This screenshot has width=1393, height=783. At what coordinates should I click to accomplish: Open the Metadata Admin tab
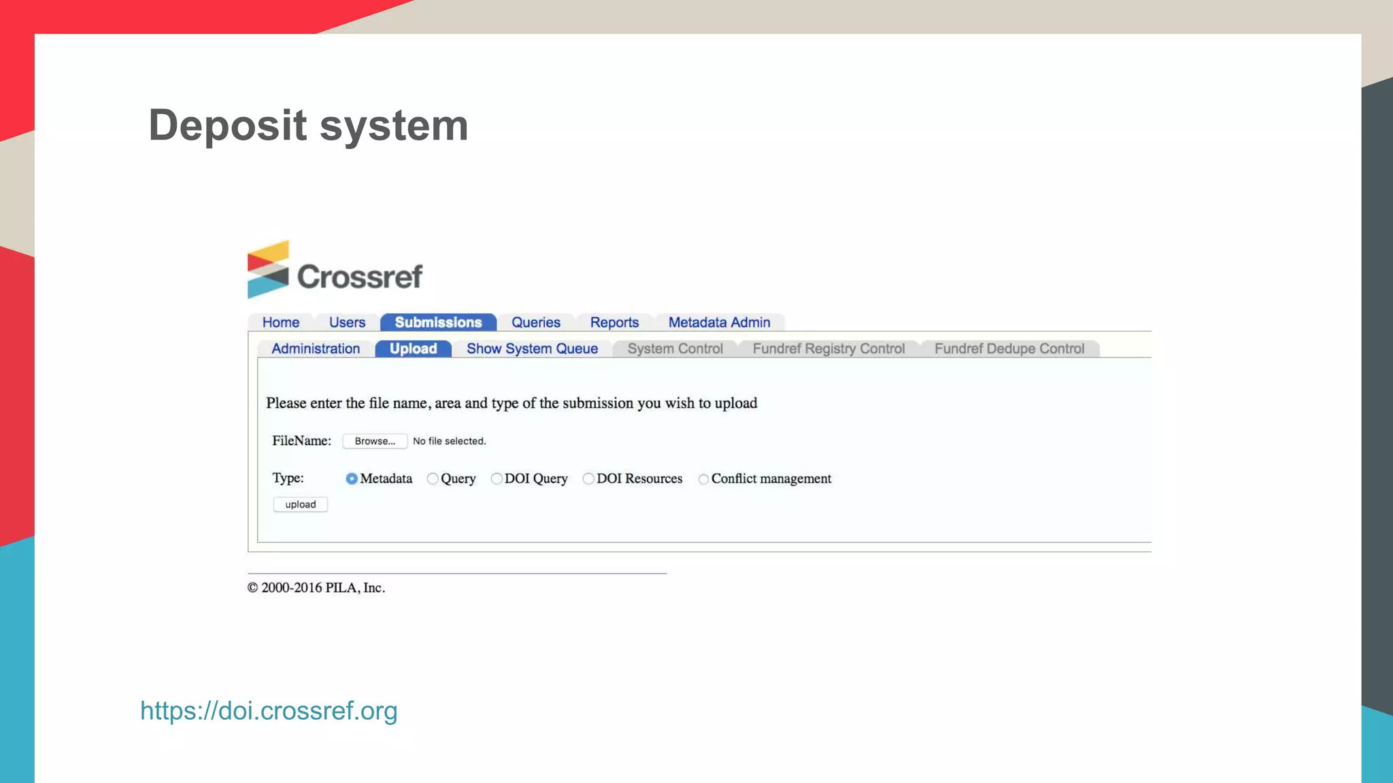[719, 322]
